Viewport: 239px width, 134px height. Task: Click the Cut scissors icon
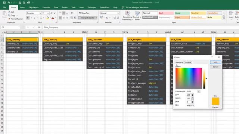(x=9, y=12)
